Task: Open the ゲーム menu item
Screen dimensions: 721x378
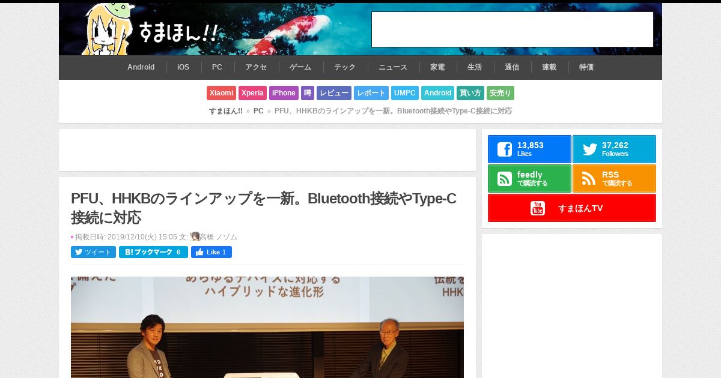Action: coord(300,67)
